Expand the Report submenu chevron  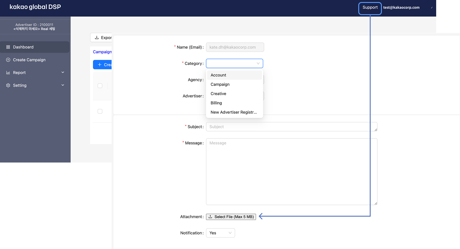point(63,73)
